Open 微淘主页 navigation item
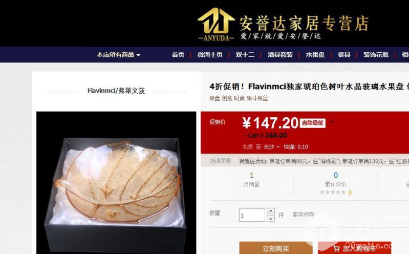This screenshot has height=254, width=409. click(210, 55)
